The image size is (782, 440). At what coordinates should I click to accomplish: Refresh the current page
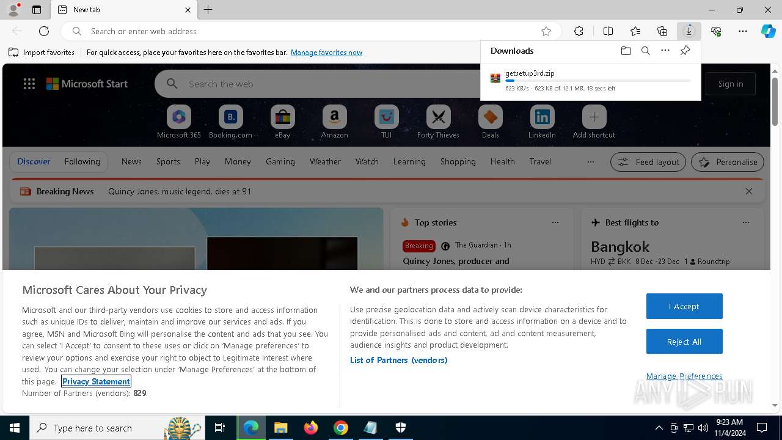click(44, 31)
